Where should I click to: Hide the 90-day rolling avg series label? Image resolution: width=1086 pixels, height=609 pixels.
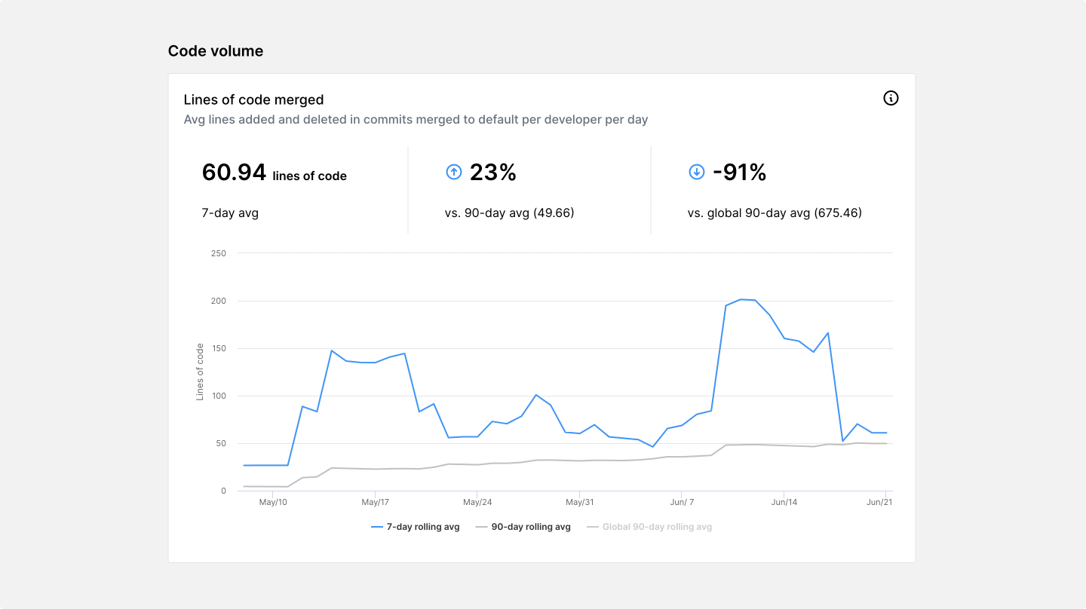[530, 527]
